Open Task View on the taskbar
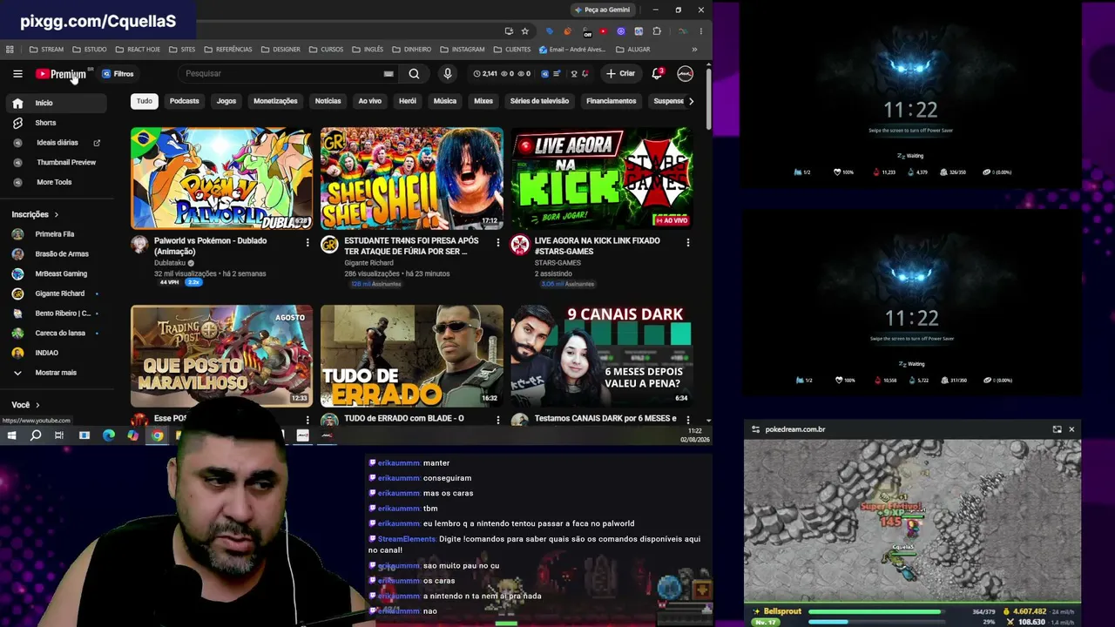1115x627 pixels. click(59, 435)
